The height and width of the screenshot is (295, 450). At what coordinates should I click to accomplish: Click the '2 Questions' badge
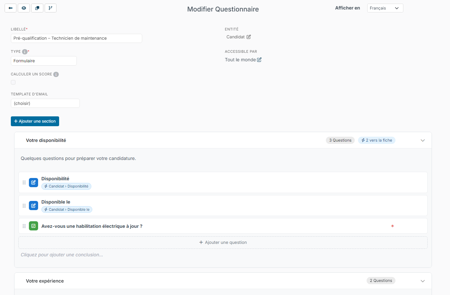(381, 281)
